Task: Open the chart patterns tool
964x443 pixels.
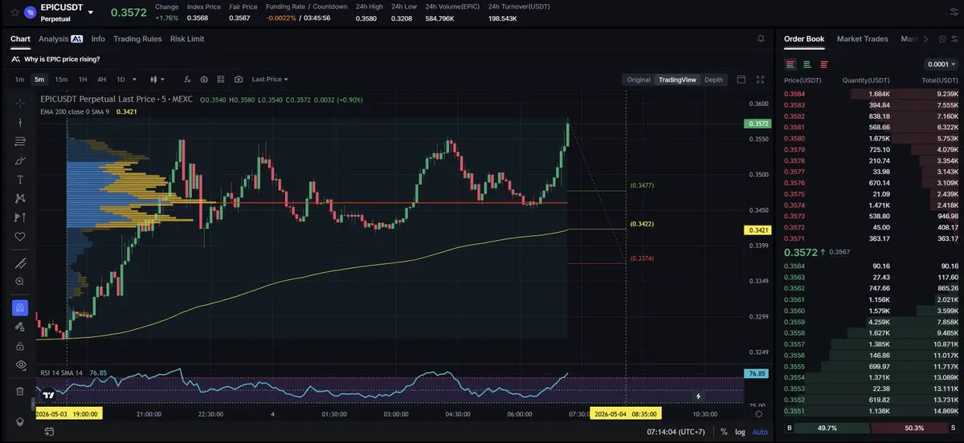Action: click(20, 198)
